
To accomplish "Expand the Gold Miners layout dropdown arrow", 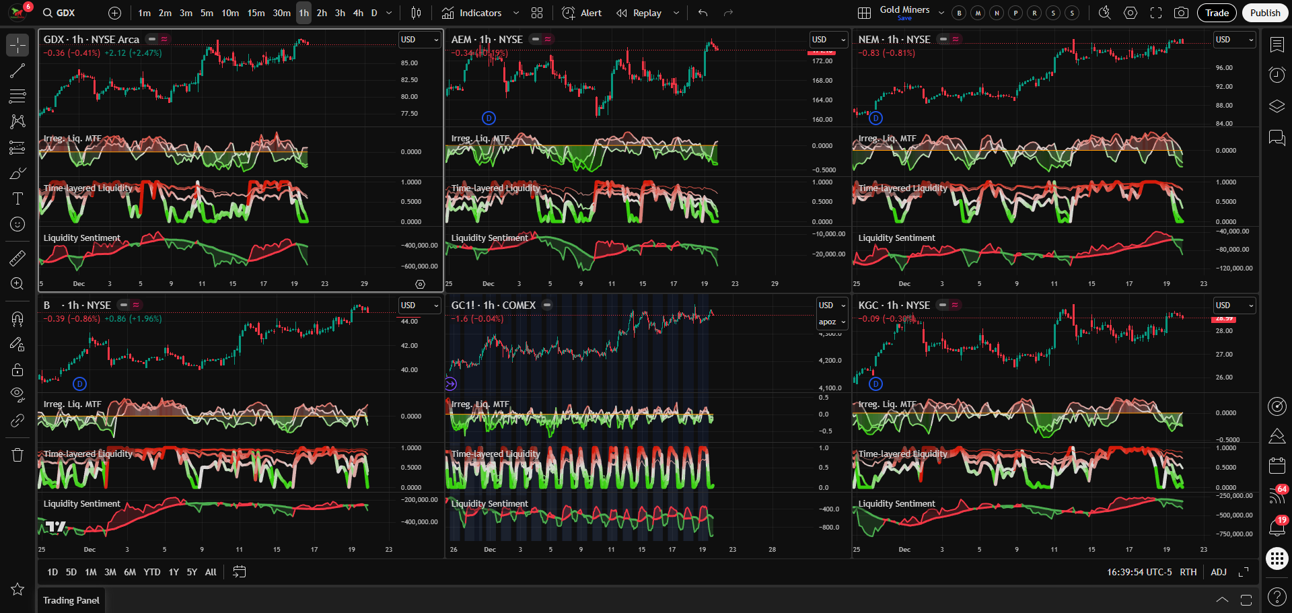I will (x=941, y=13).
